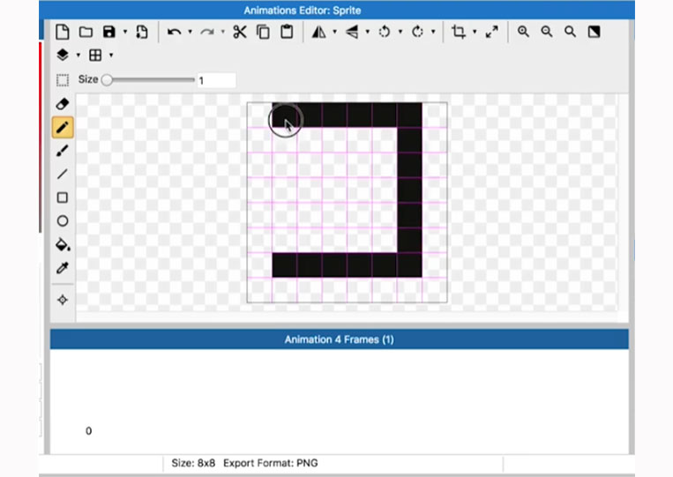The width and height of the screenshot is (673, 477).
Task: Select the rectangular selection tool
Action: tap(63, 80)
